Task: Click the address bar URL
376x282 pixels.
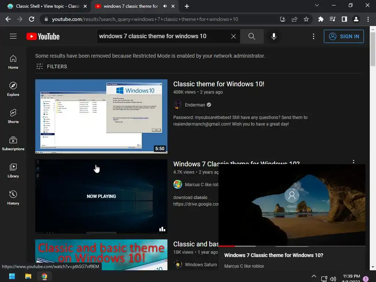Action: pos(145,19)
